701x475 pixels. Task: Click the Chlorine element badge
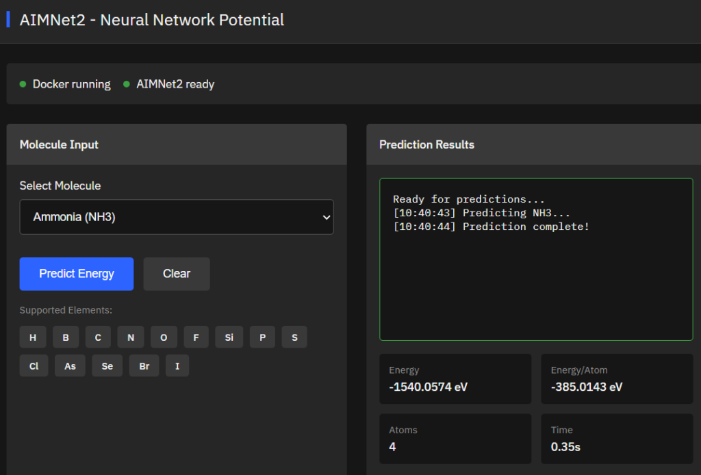tap(34, 365)
